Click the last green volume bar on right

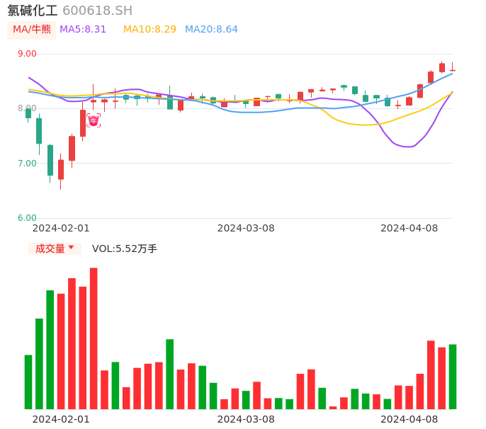453,377
